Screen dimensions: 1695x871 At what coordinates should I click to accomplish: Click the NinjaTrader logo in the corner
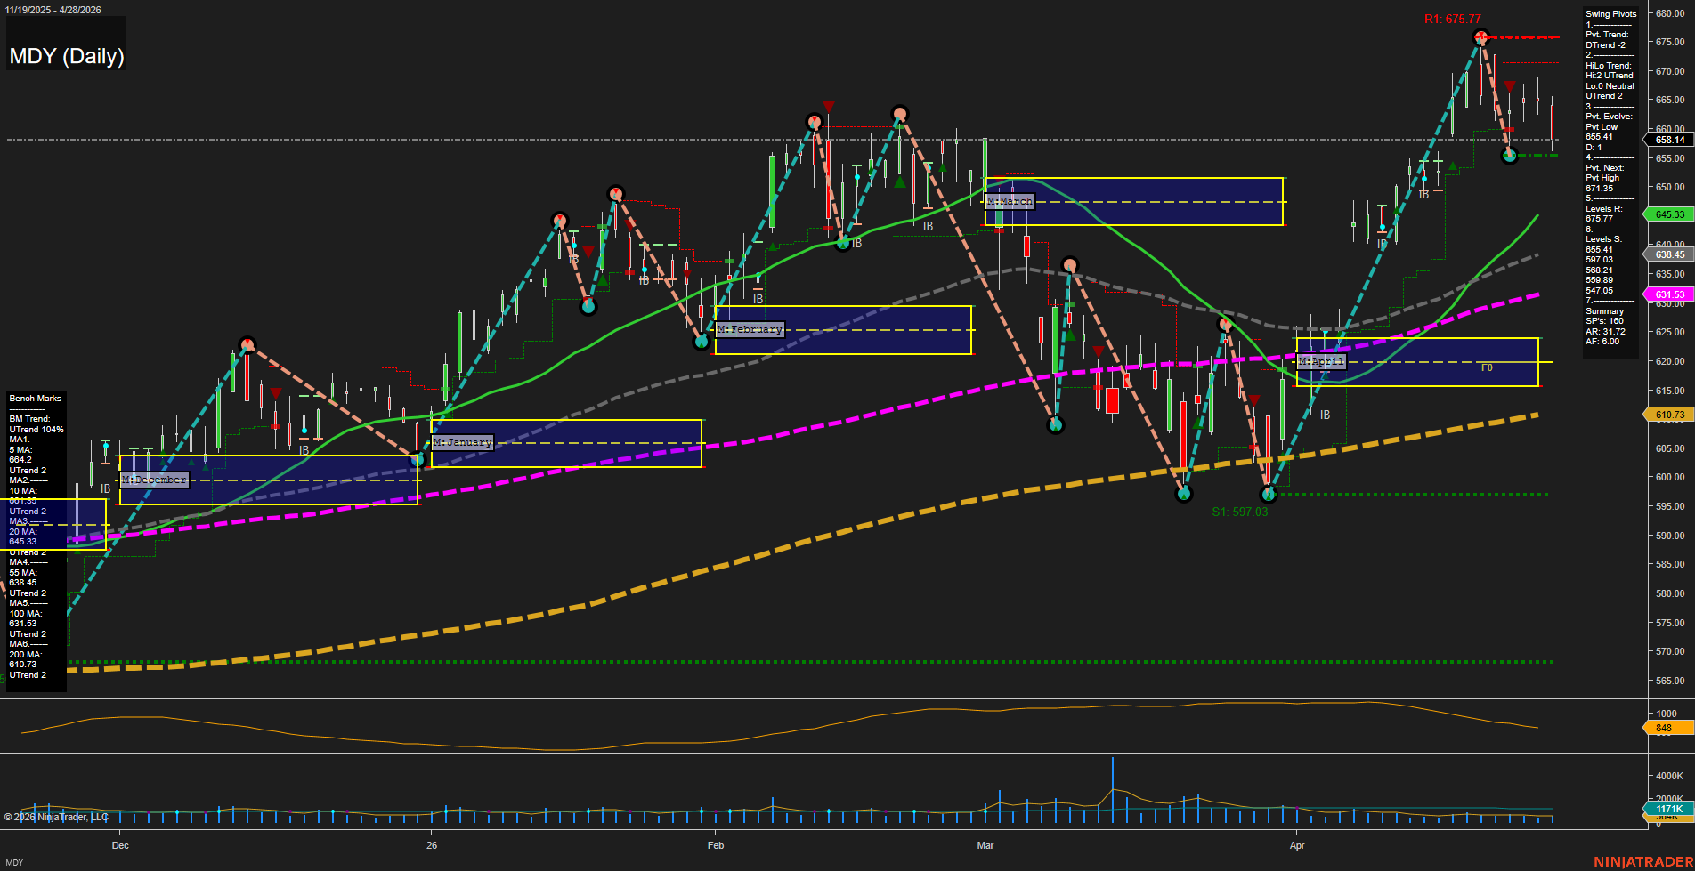(x=1642, y=861)
